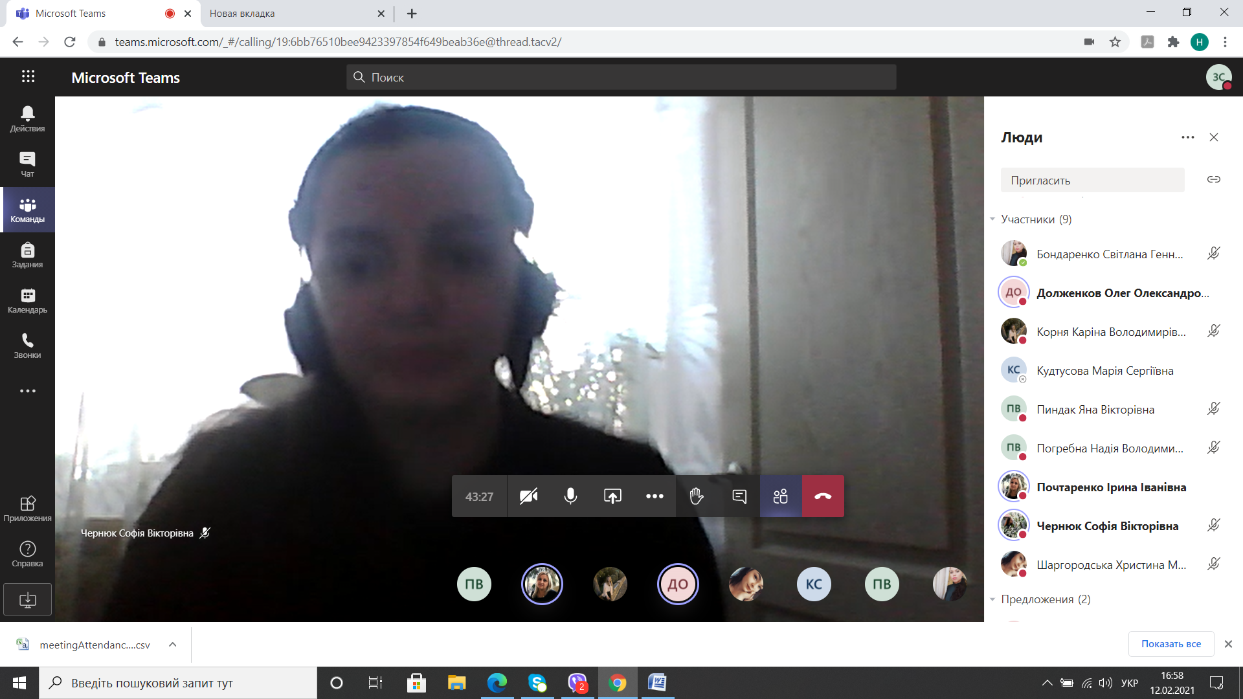The image size is (1243, 699).
Task: Hang up the call
Action: click(x=823, y=496)
